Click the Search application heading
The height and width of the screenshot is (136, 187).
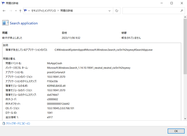tap(24, 23)
